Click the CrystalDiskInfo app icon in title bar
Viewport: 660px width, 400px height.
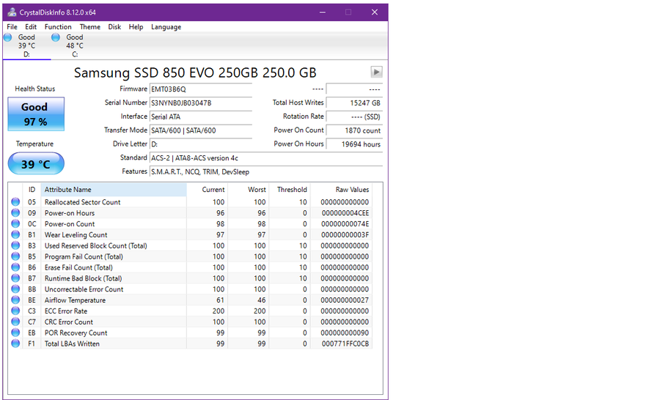pyautogui.click(x=12, y=12)
